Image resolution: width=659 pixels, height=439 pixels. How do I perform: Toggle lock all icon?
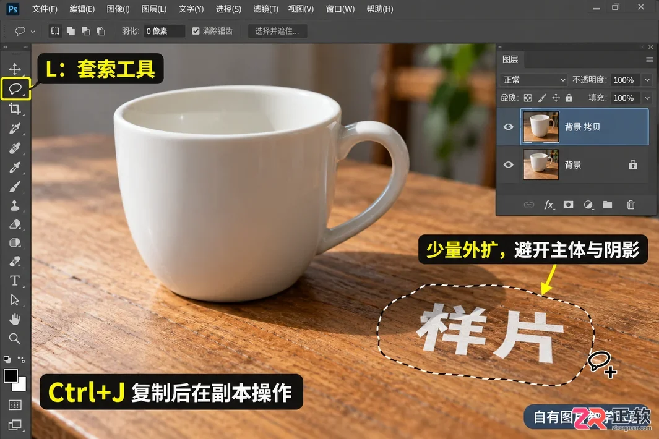coord(569,98)
